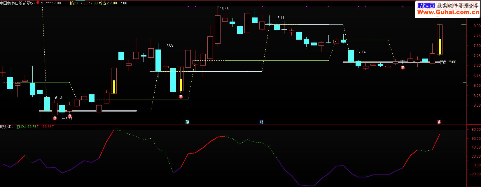Open the 财 info marker under the chart
The height and width of the screenshot is (187, 481).
pos(262,122)
